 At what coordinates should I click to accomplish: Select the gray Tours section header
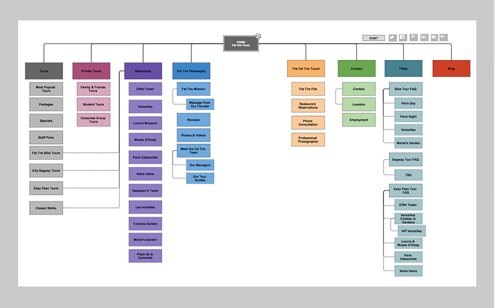[x=44, y=71]
